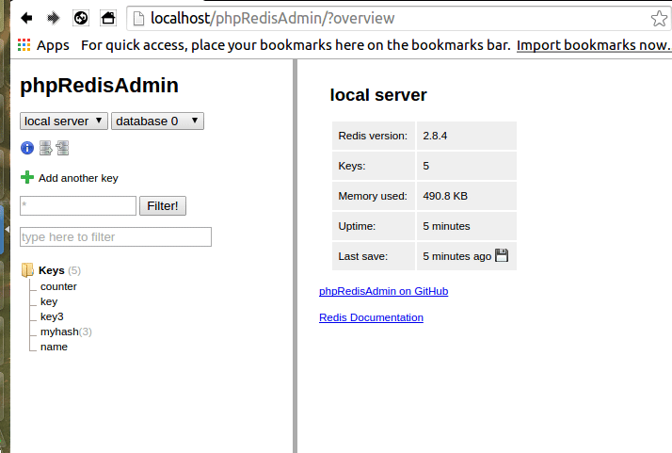The image size is (672, 453).
Task: Bookmark this page with the star icon
Action: pyautogui.click(x=659, y=19)
